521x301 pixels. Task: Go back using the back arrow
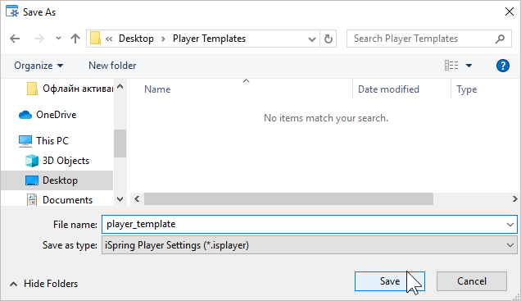[15, 39]
